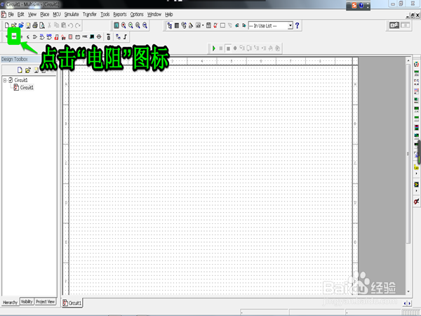
Task: Pause the simulation from simulation toolbar
Action: (221, 48)
